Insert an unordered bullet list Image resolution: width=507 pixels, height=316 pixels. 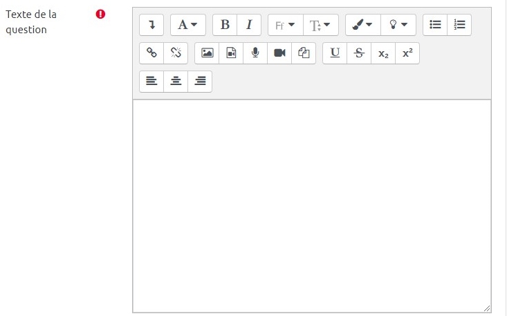point(435,25)
